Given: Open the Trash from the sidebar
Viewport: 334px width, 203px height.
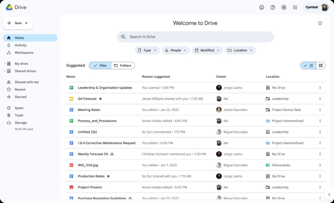Looking at the screenshot, I should click(19, 115).
